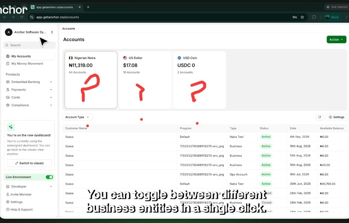
Task: Select the USD Coin currency card
Action: [x=200, y=80]
